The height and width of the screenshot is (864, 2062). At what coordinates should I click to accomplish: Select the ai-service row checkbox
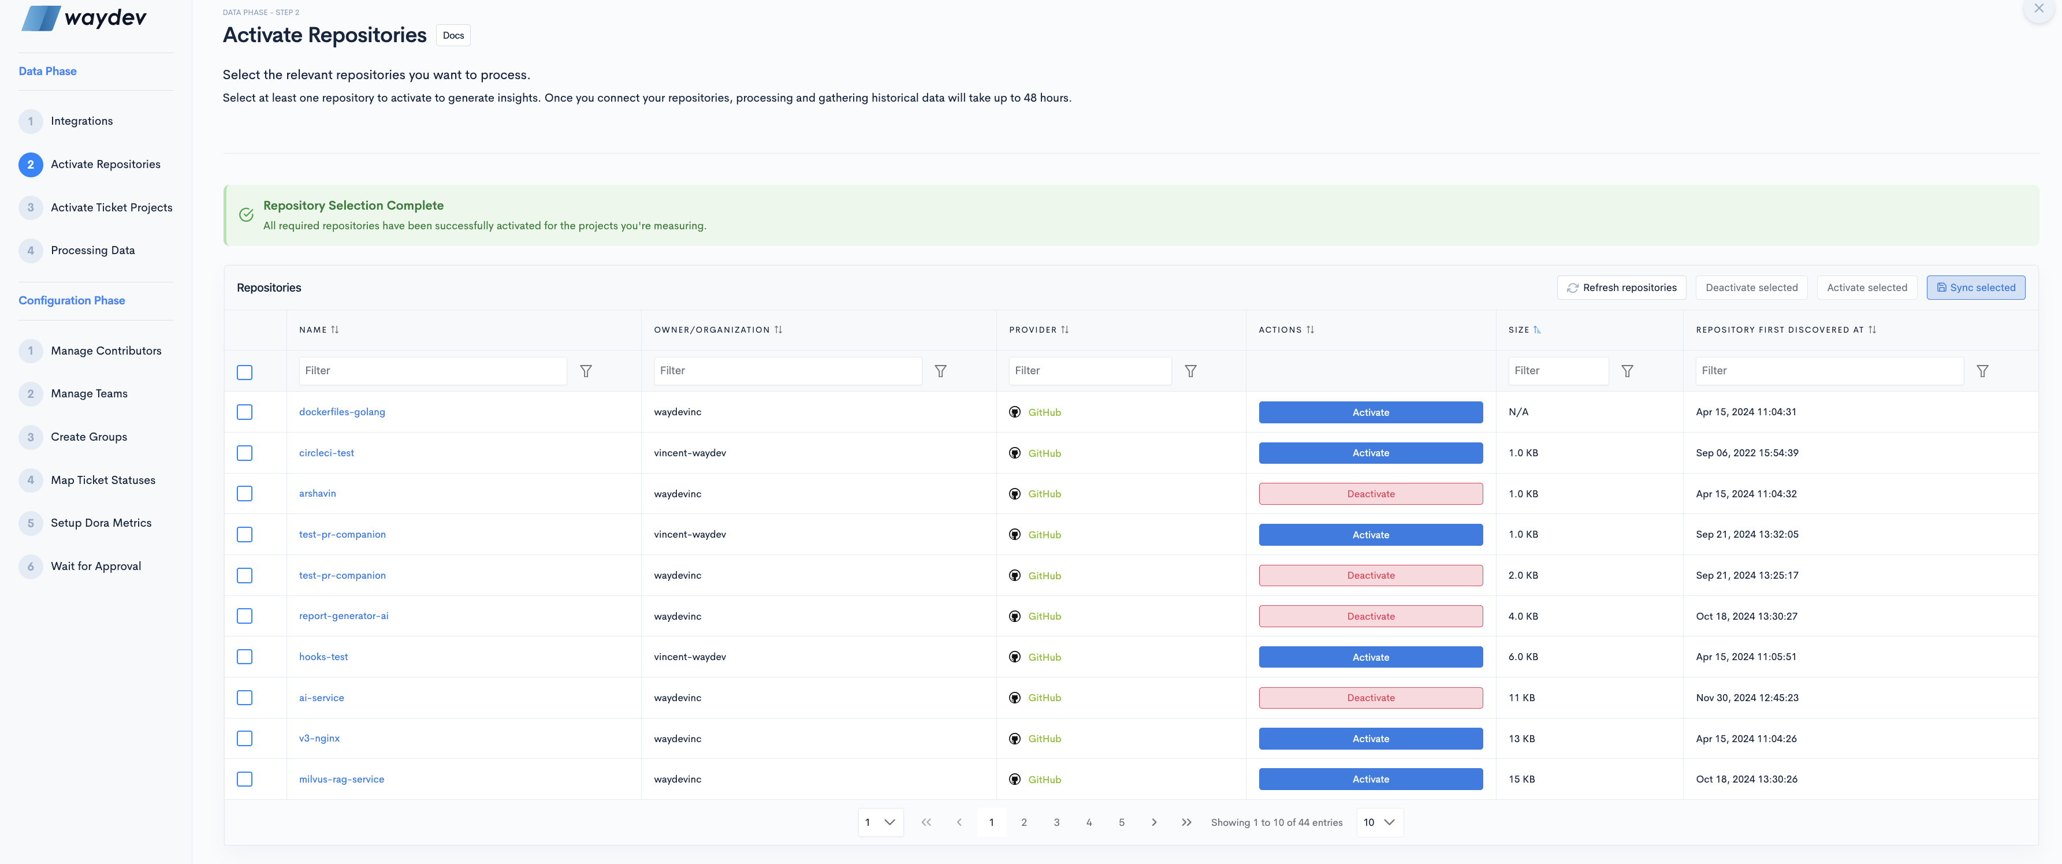[x=245, y=698]
